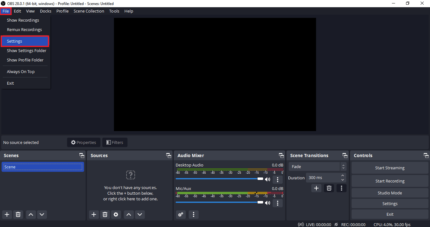Viewport: 430px width, 227px height.
Task: Open source properties gear icon
Action: tap(116, 214)
